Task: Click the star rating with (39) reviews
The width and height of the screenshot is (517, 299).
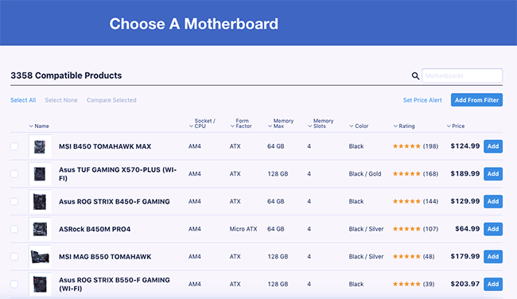Action: 414,284
